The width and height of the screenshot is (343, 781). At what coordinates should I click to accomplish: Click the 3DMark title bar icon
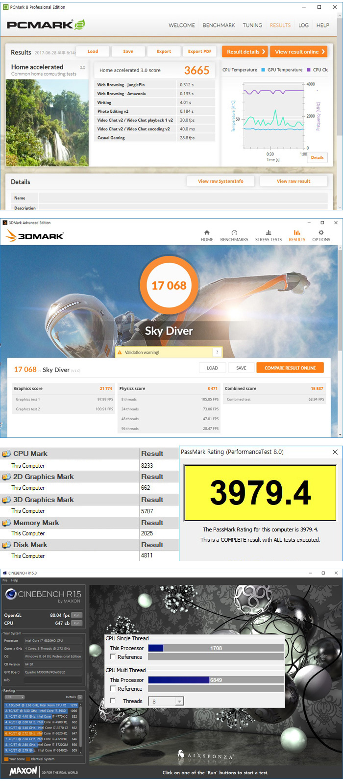point(5,223)
